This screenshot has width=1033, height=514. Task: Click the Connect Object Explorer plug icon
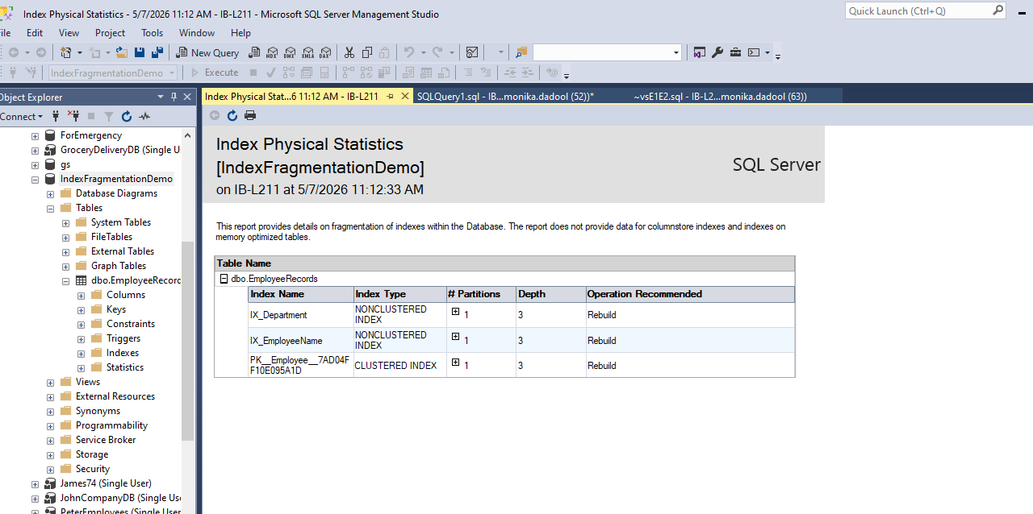[x=55, y=116]
